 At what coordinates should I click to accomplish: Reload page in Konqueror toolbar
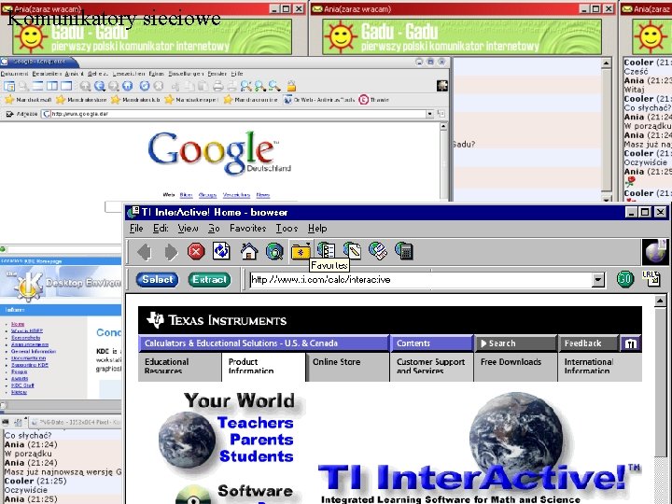coord(145,86)
